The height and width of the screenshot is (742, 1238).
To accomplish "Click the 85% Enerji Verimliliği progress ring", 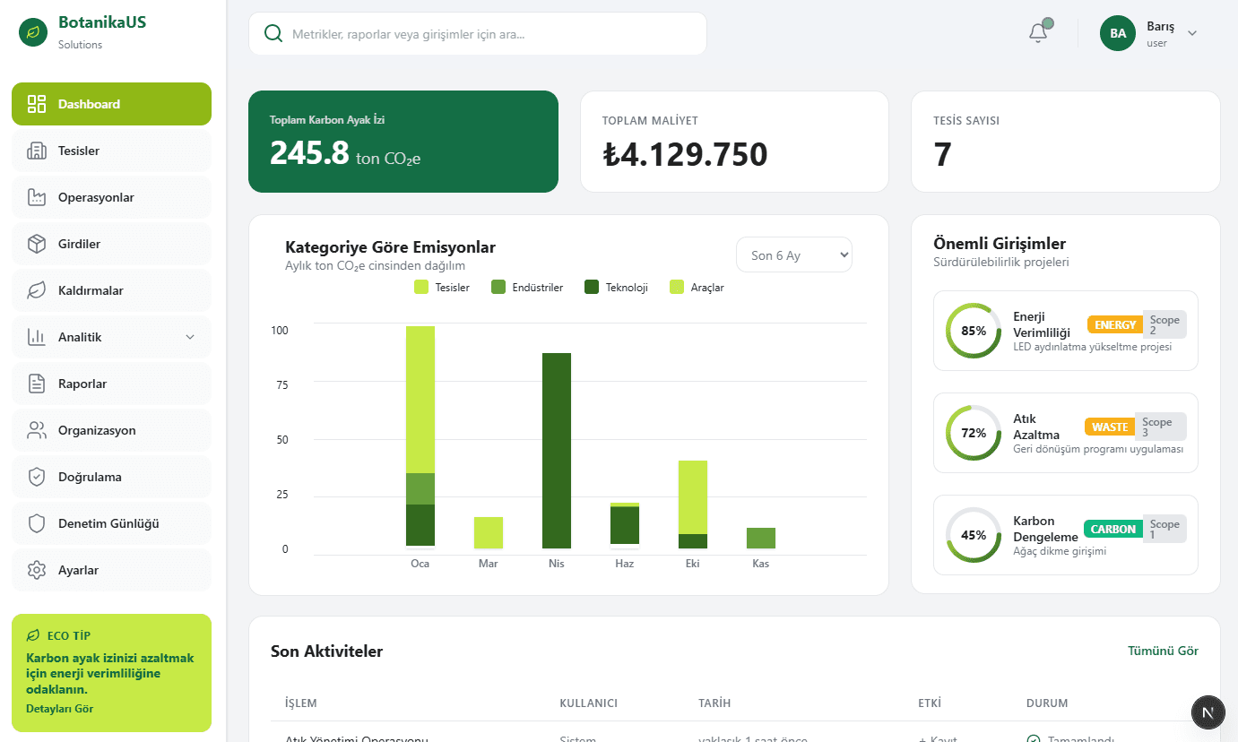I will click(x=973, y=331).
